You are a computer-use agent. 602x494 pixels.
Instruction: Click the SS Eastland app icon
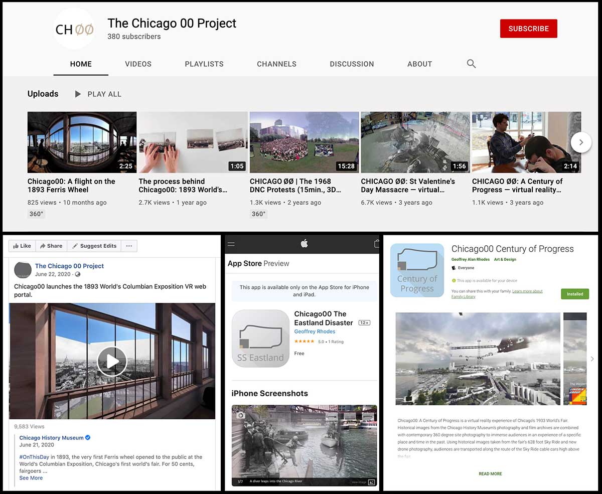click(260, 339)
